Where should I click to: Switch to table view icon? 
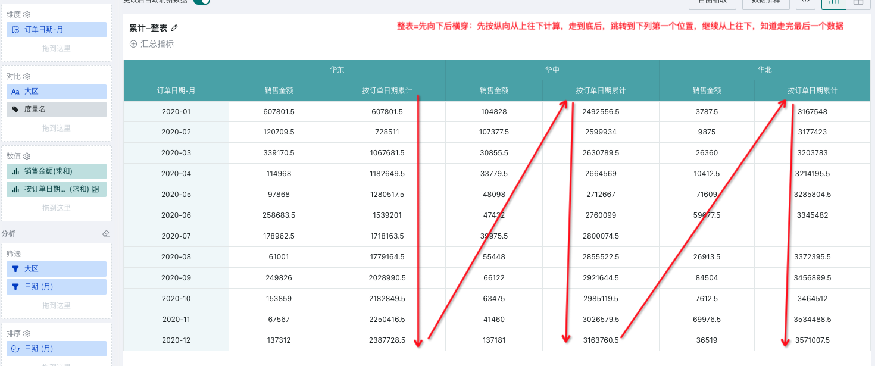pyautogui.click(x=858, y=2)
